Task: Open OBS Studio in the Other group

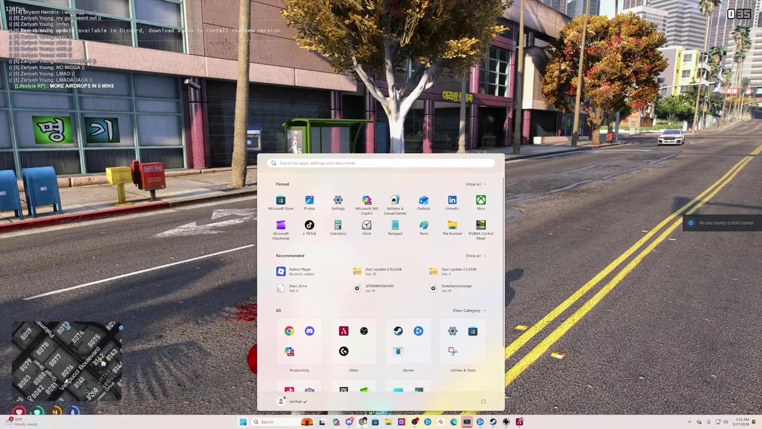Action: [364, 331]
